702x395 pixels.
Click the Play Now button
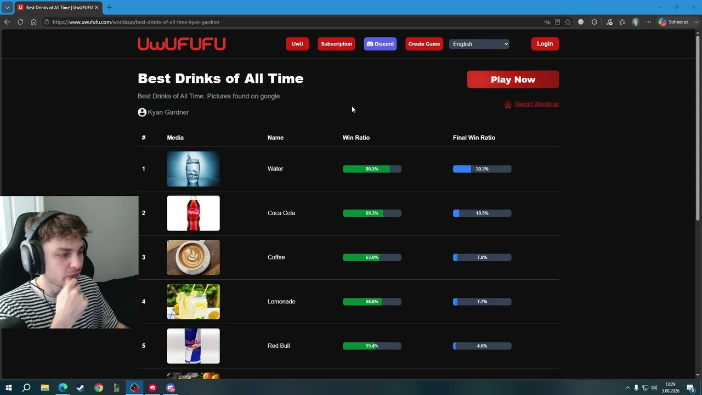513,80
